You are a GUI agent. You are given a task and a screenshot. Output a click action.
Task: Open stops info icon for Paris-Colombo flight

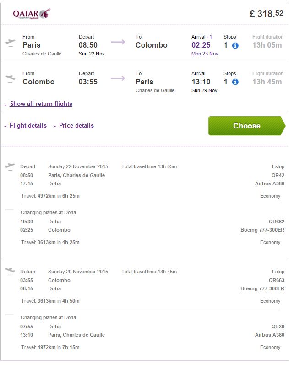click(x=235, y=45)
